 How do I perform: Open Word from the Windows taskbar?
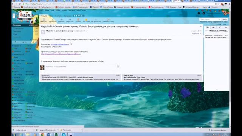point(48,134)
